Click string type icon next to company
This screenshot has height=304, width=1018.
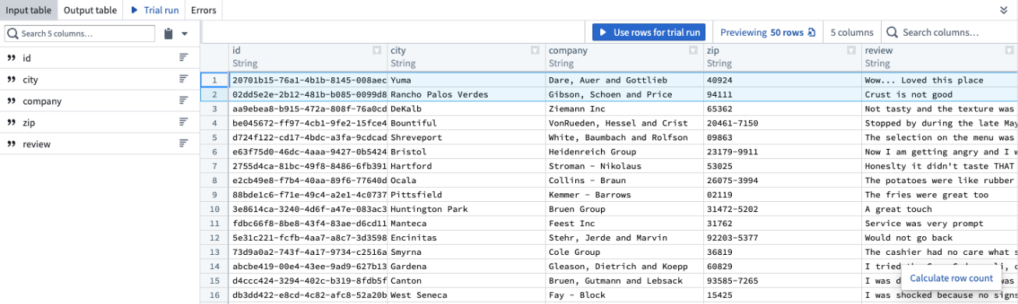pyautogui.click(x=11, y=101)
